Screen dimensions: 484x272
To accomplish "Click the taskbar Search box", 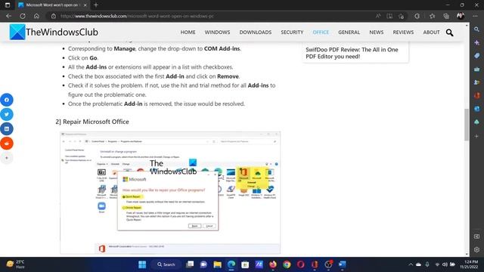I will click(x=166, y=264).
